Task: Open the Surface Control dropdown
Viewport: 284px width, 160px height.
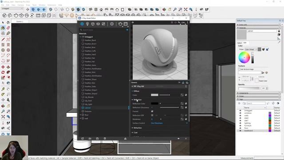Action: click(x=169, y=123)
